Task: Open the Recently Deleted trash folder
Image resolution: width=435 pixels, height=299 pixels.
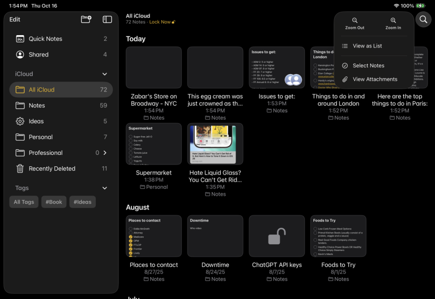Action: (52, 168)
